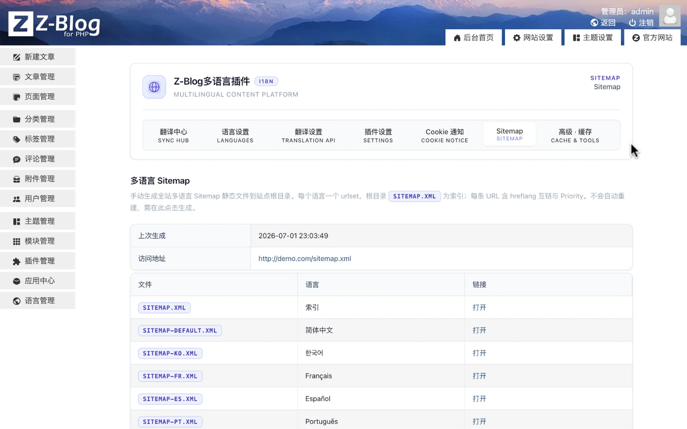Image resolution: width=687 pixels, height=429 pixels.
Task: Click the multilingual plugin globe icon
Action: (x=154, y=87)
